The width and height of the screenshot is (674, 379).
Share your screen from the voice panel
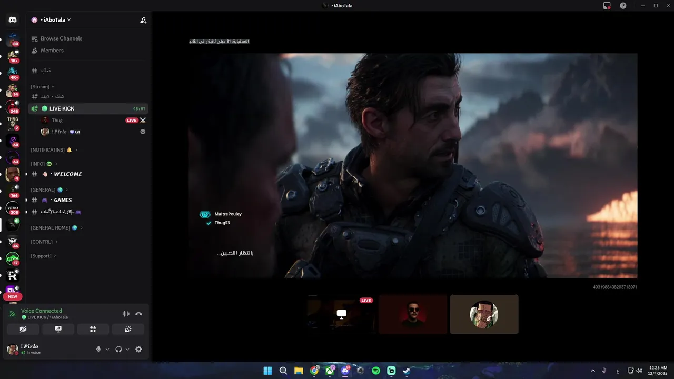pos(58,329)
